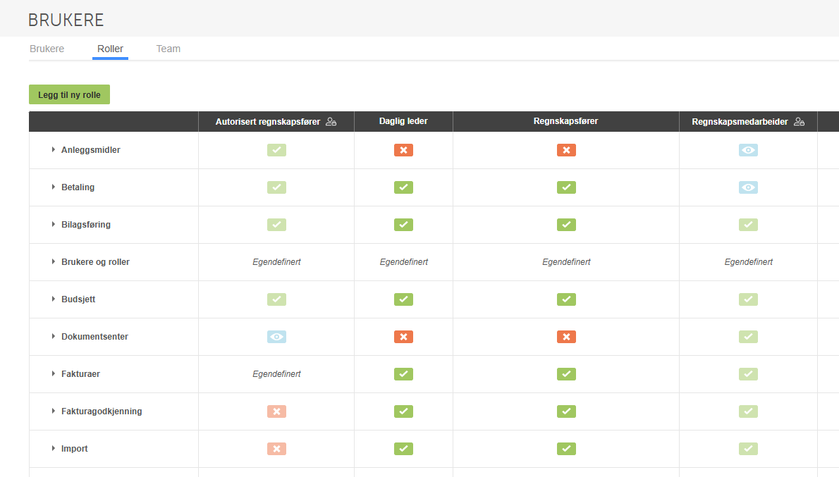Viewport: 839px width, 477px height.
Task: Toggle Fakturagodkjenning cross for Autorisert regnskapsfører
Action: 276,411
